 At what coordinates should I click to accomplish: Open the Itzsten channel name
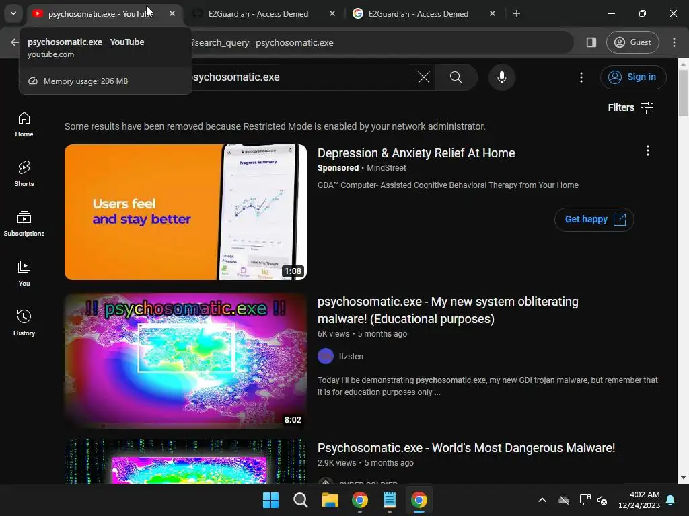point(351,357)
